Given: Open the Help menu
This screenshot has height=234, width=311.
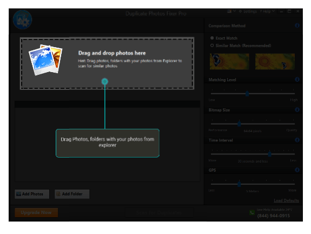Looking at the screenshot, I should [267, 11].
